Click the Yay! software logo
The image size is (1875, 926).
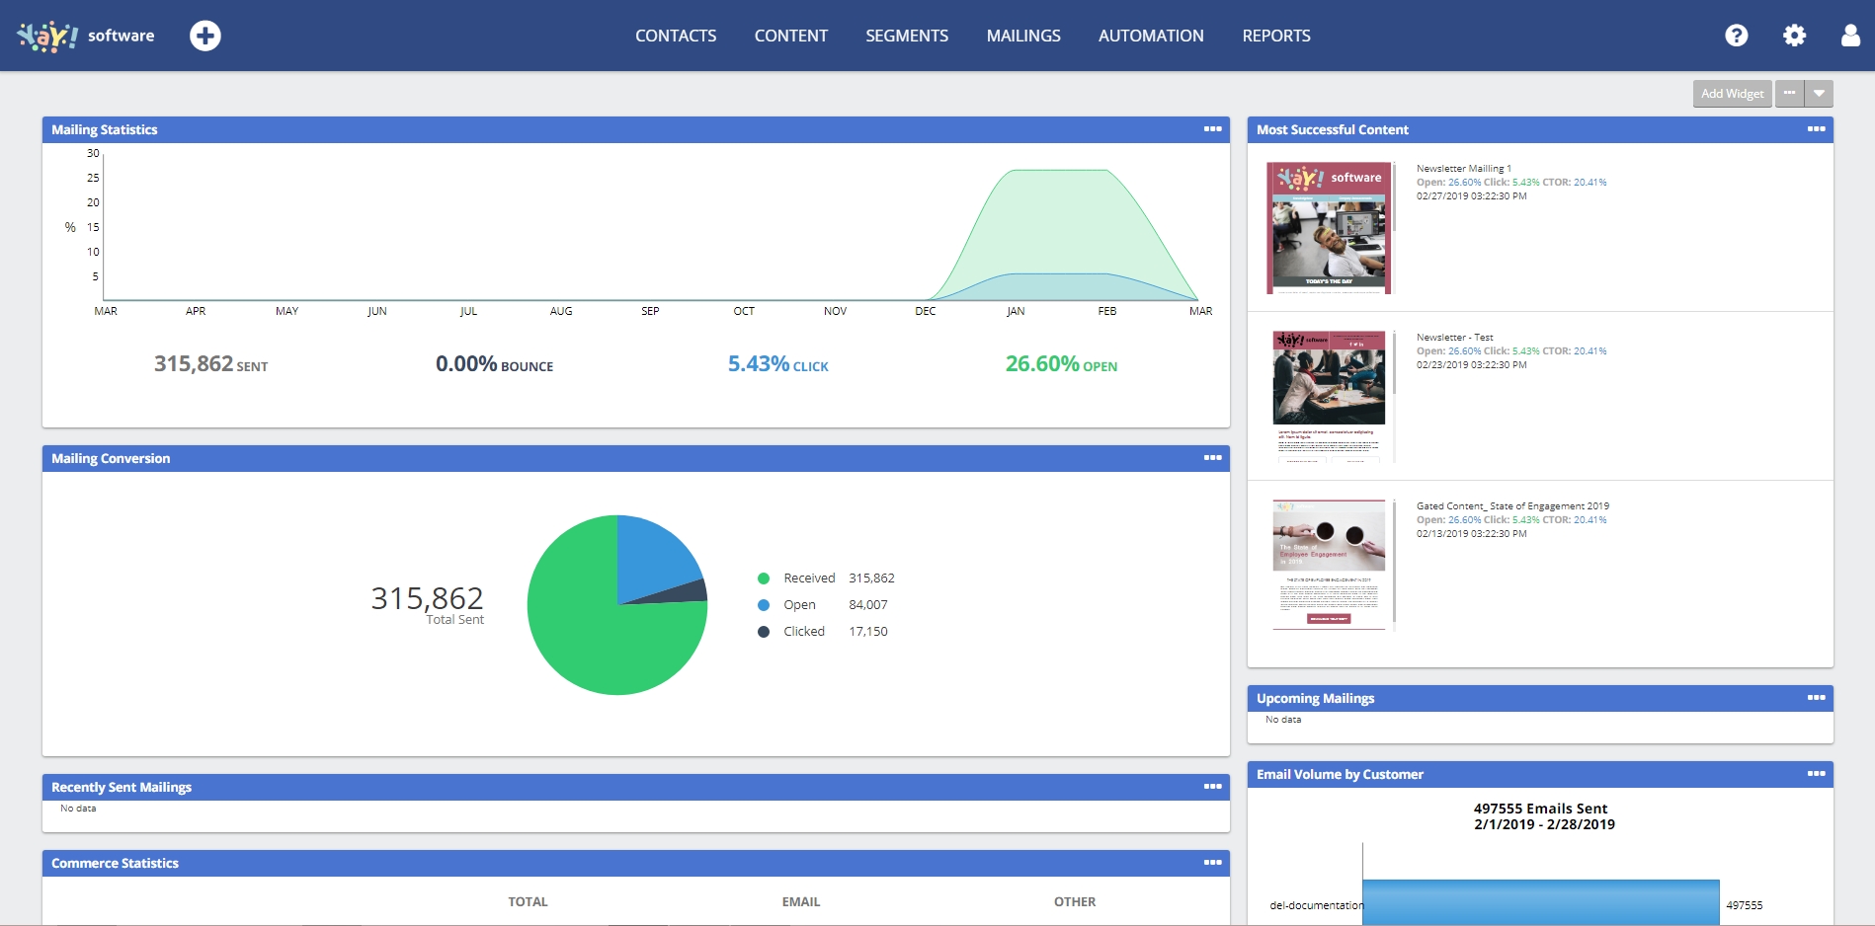click(85, 36)
